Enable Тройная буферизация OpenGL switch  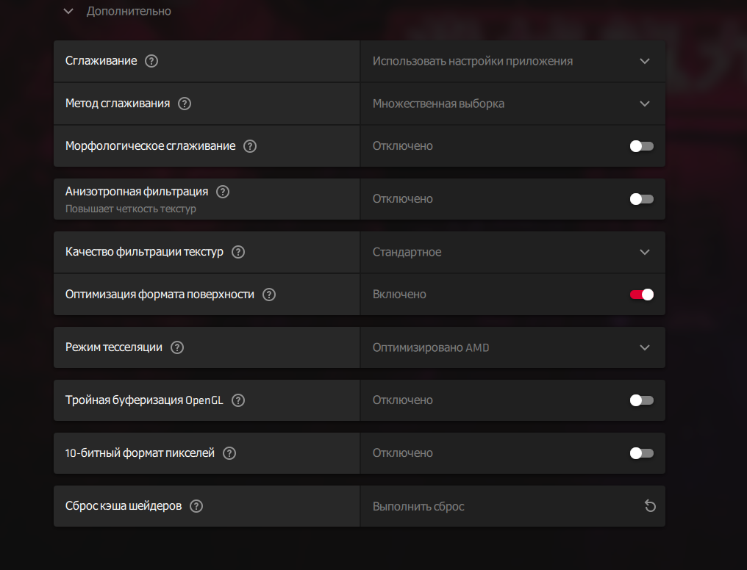tap(641, 400)
